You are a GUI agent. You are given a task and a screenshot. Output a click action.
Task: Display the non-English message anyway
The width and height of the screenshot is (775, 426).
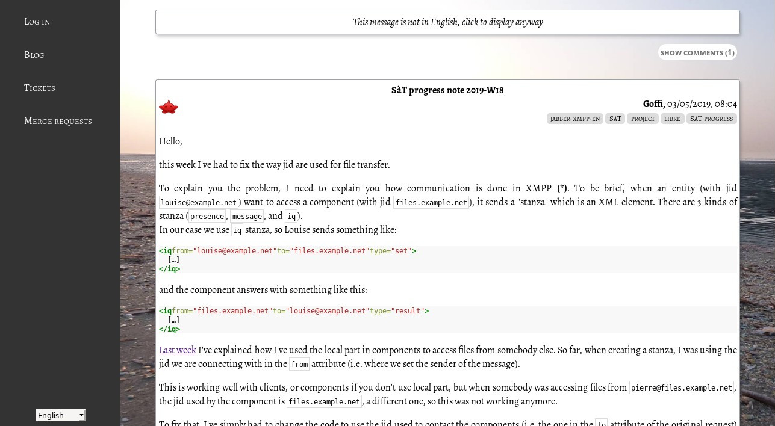point(447,22)
